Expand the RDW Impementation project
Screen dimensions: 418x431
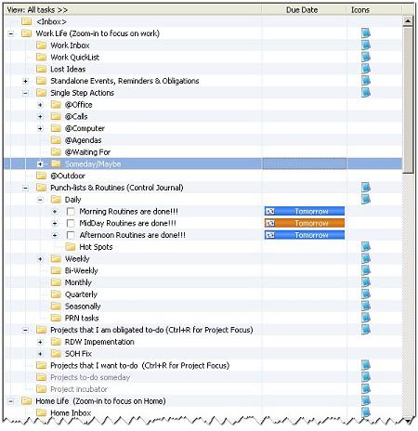[x=40, y=342]
